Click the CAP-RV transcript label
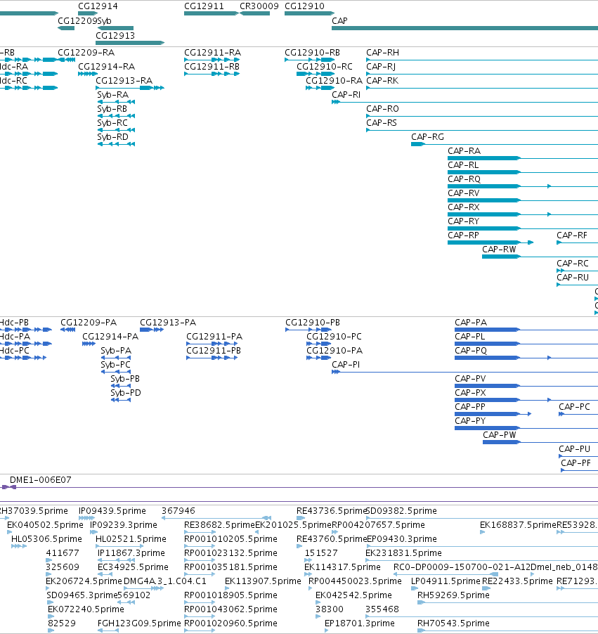The height and width of the screenshot is (634, 598). click(463, 193)
